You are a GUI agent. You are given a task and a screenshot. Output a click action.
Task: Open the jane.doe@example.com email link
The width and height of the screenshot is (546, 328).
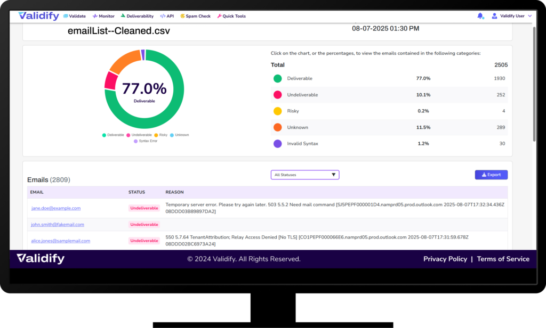pos(56,208)
